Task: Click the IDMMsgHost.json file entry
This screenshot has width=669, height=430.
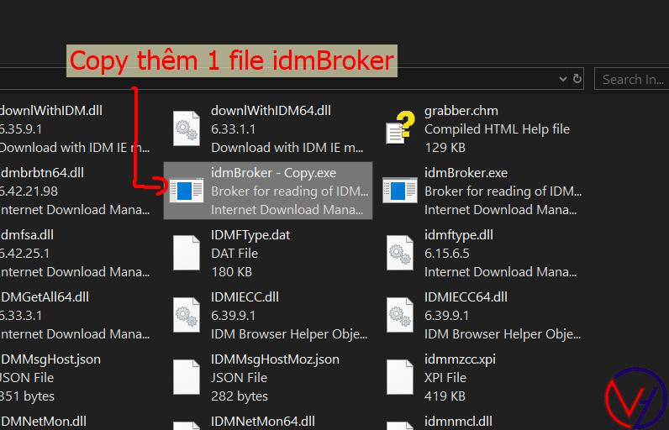Action: point(50,359)
